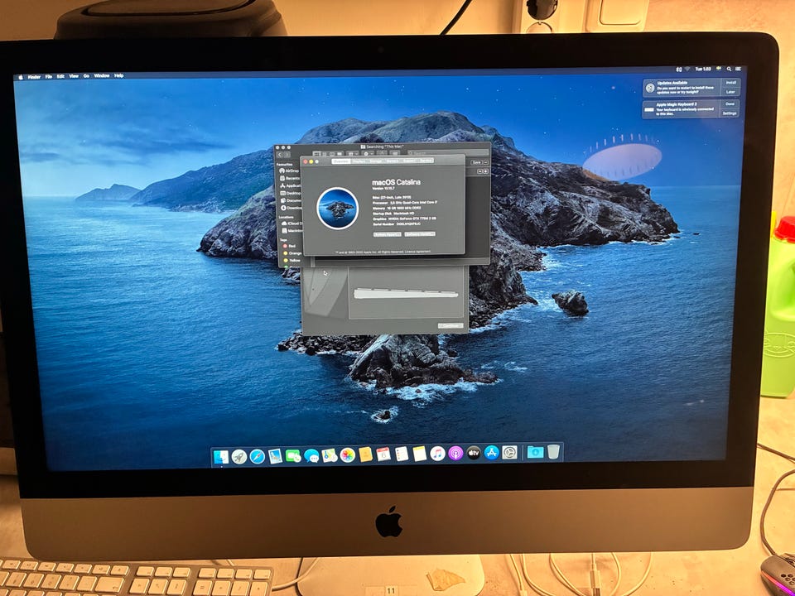This screenshot has width=795, height=596.
Task: Select the Red tag in Finder sidebar
Action: [289, 246]
